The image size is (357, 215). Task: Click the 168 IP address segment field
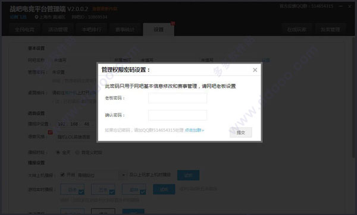[x=74, y=124]
